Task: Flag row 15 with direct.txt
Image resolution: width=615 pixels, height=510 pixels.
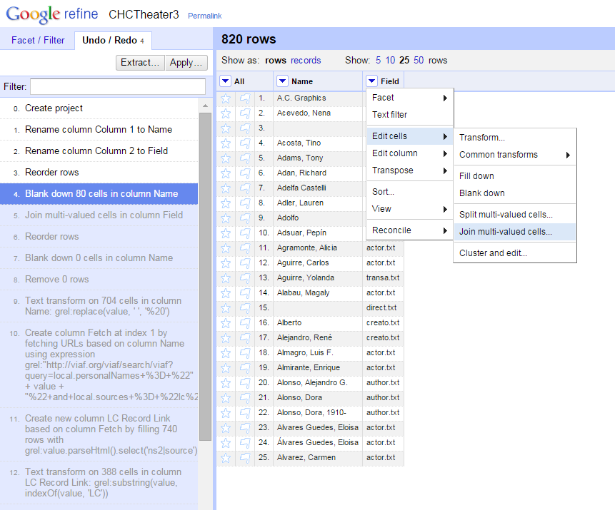Action: [x=245, y=308]
